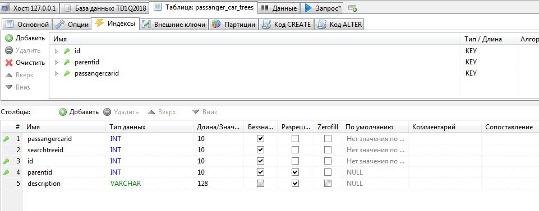Click Вверх in the Столбцы toolbar
This screenshot has width=539, height=211.
point(162,112)
